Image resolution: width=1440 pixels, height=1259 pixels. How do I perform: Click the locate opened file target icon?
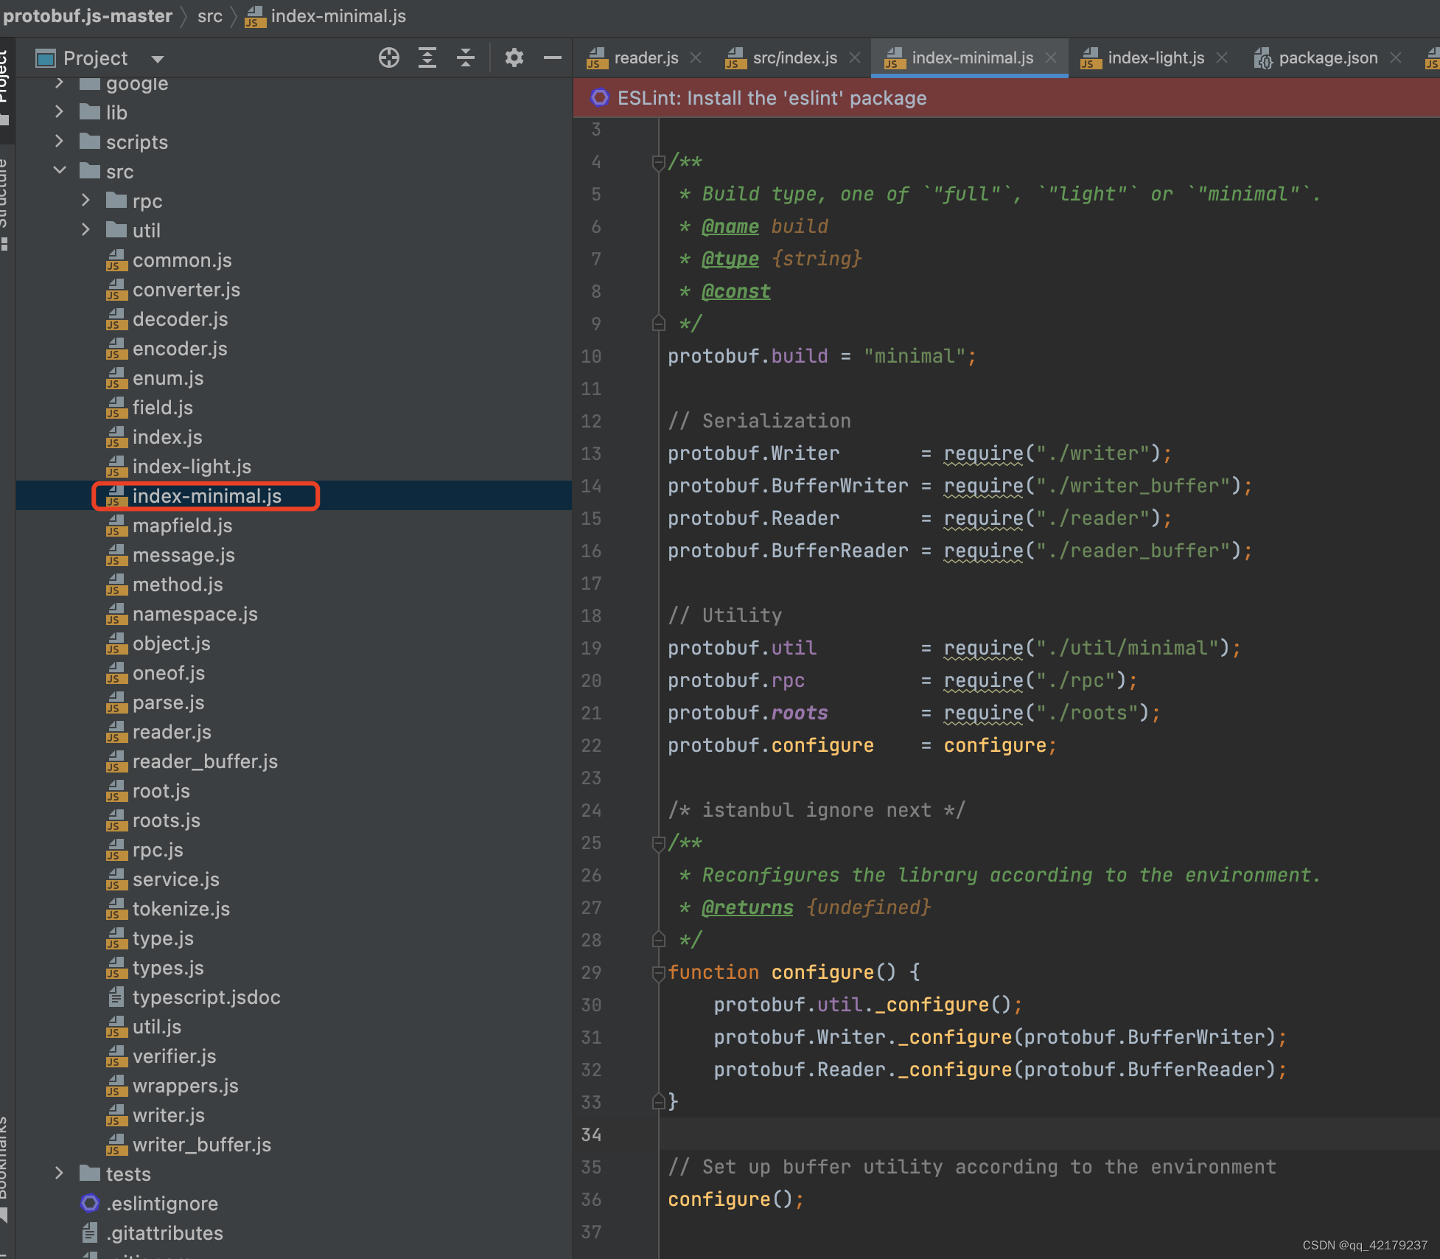point(388,57)
